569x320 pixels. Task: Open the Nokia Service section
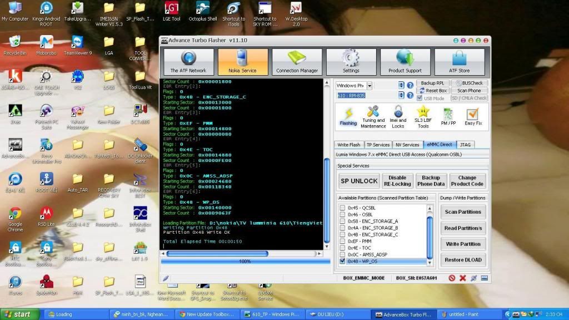click(x=242, y=62)
